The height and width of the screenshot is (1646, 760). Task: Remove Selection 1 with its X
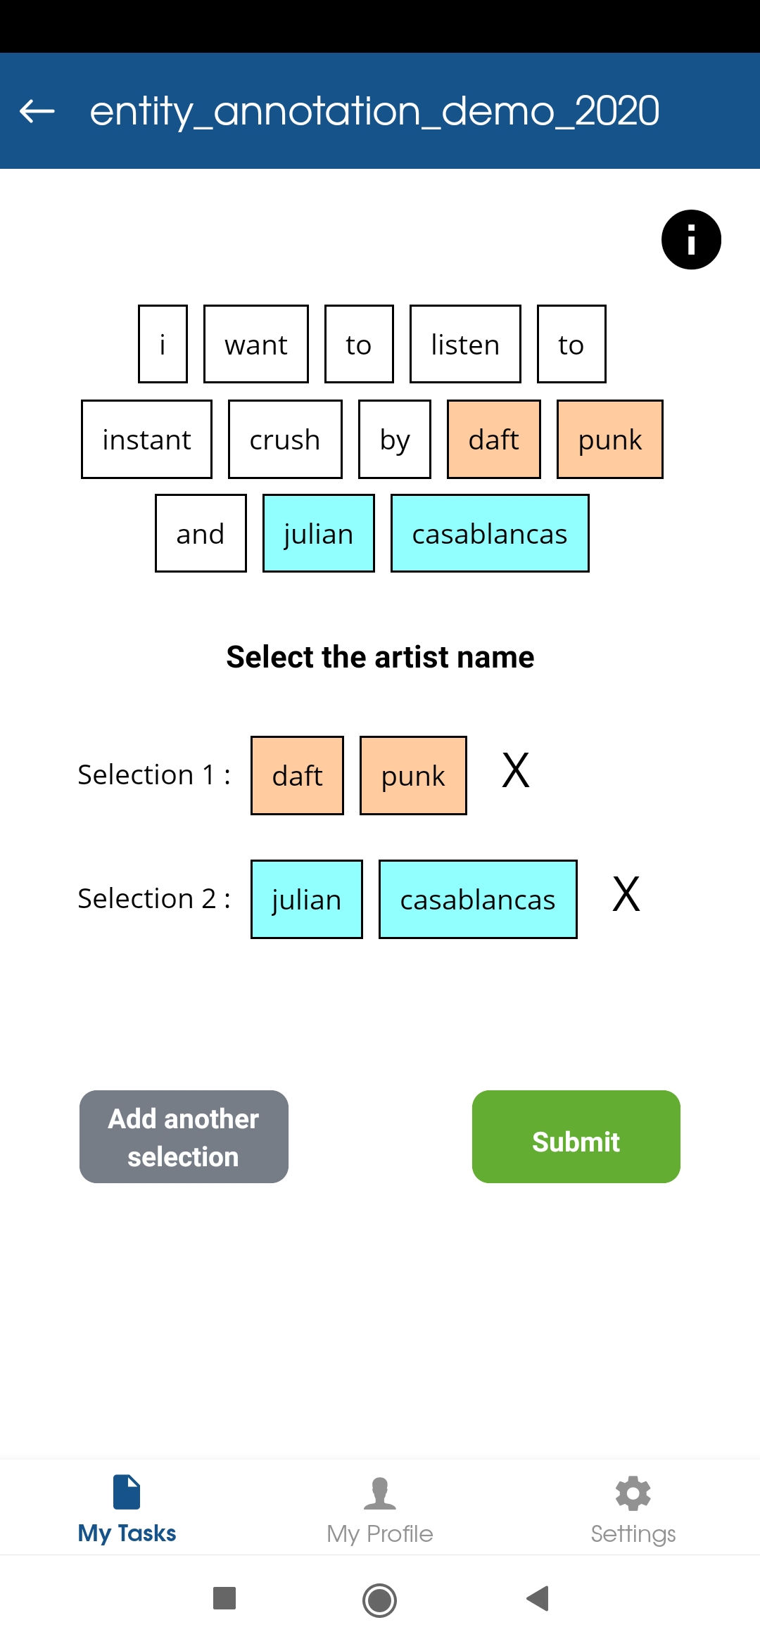pyautogui.click(x=516, y=770)
